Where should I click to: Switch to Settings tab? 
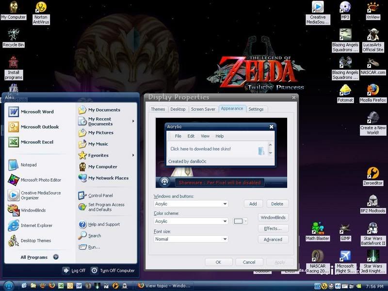256,109
